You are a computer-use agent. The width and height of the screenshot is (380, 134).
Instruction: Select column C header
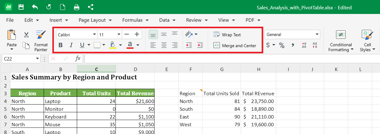[x=96, y=69]
